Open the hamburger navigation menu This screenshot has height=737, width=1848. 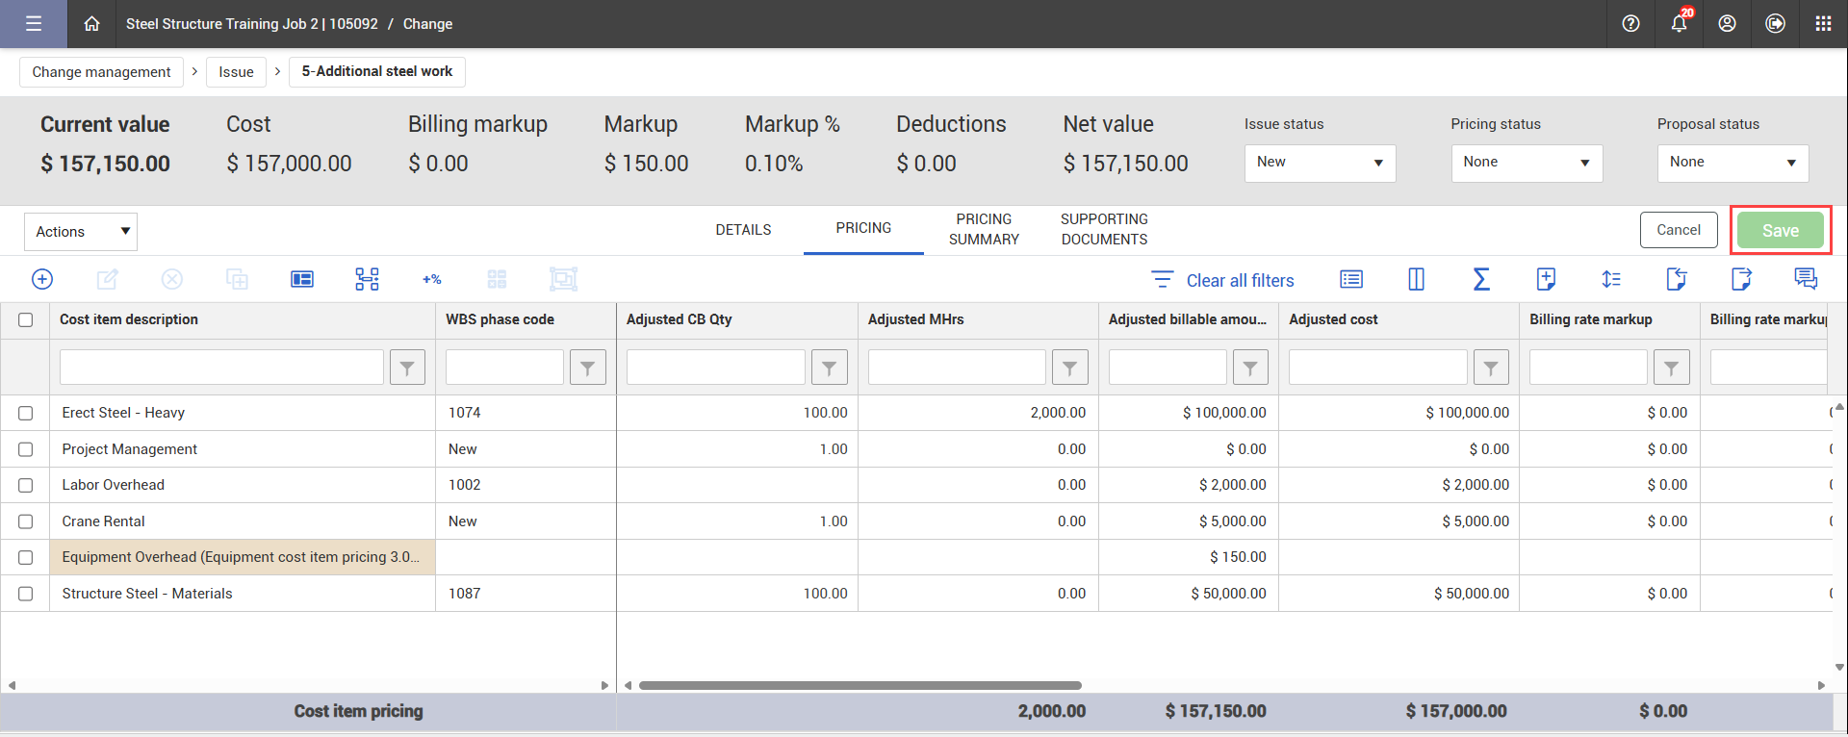[34, 24]
